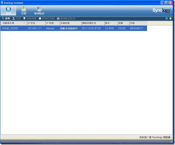
Task: Click the 98F6N00717 serial number cell
Action: (x=138, y=28)
